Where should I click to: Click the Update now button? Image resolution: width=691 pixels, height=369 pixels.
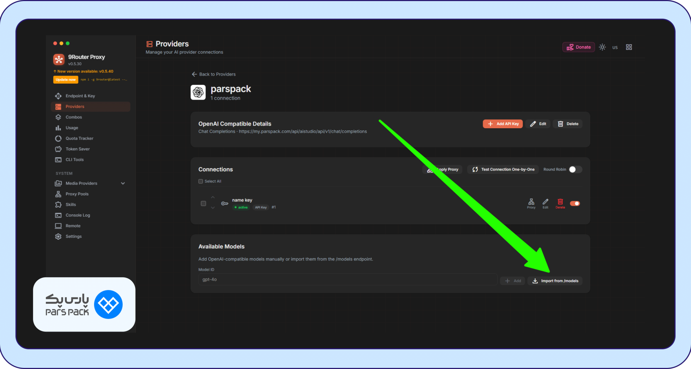pyautogui.click(x=66, y=80)
